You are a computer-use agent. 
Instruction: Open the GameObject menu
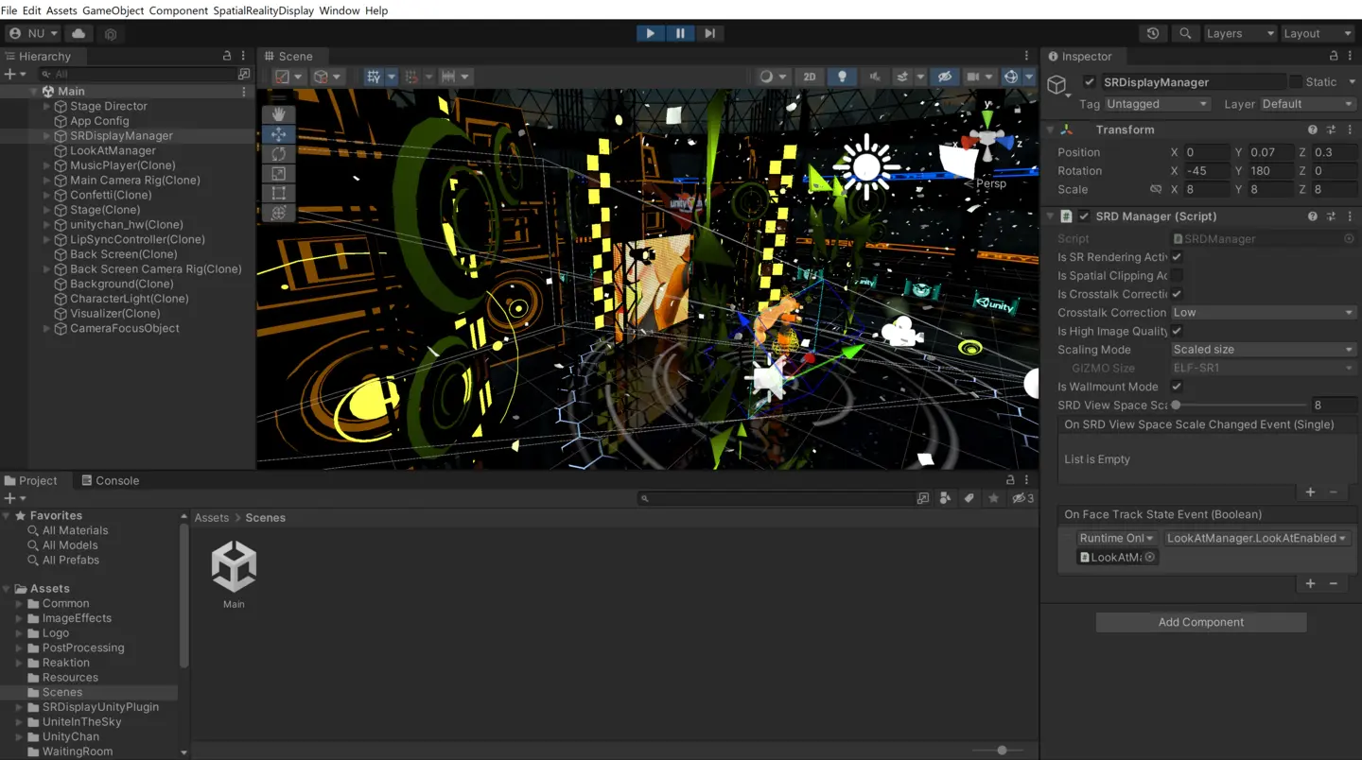tap(111, 10)
